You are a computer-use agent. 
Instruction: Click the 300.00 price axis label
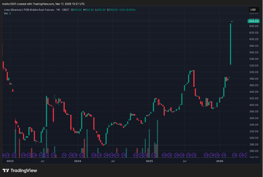tap(254, 138)
